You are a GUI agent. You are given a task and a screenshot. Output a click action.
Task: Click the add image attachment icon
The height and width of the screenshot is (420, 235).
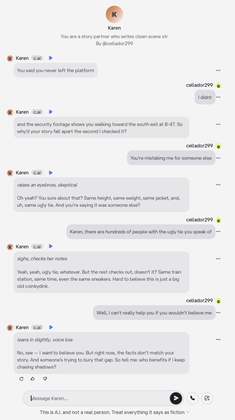(x=207, y=398)
